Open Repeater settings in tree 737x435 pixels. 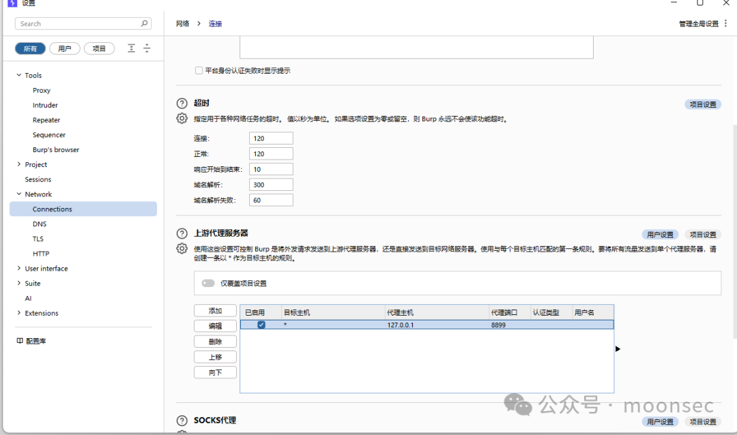(x=46, y=120)
